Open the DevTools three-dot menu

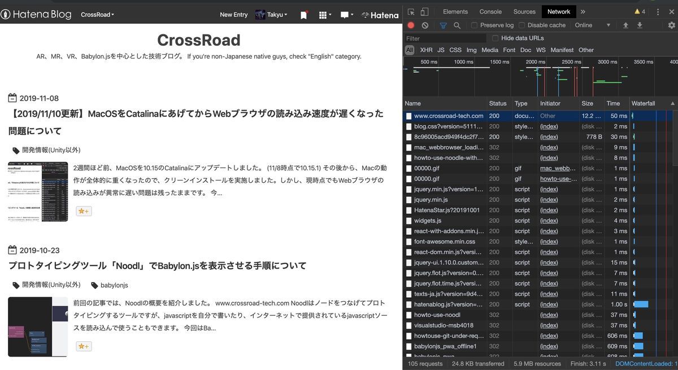tap(659, 11)
